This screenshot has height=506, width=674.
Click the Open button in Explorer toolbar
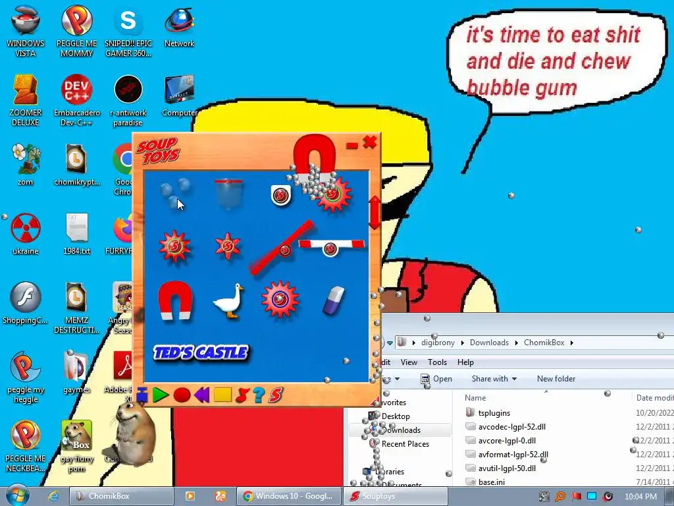[436, 379]
